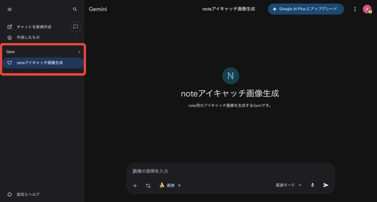Screen dimensions: 377x202
Task: Open temporary chat dashed-square icon
Action: [76, 27]
